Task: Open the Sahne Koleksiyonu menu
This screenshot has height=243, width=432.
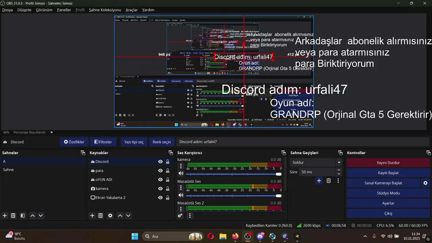Action: tap(105, 10)
